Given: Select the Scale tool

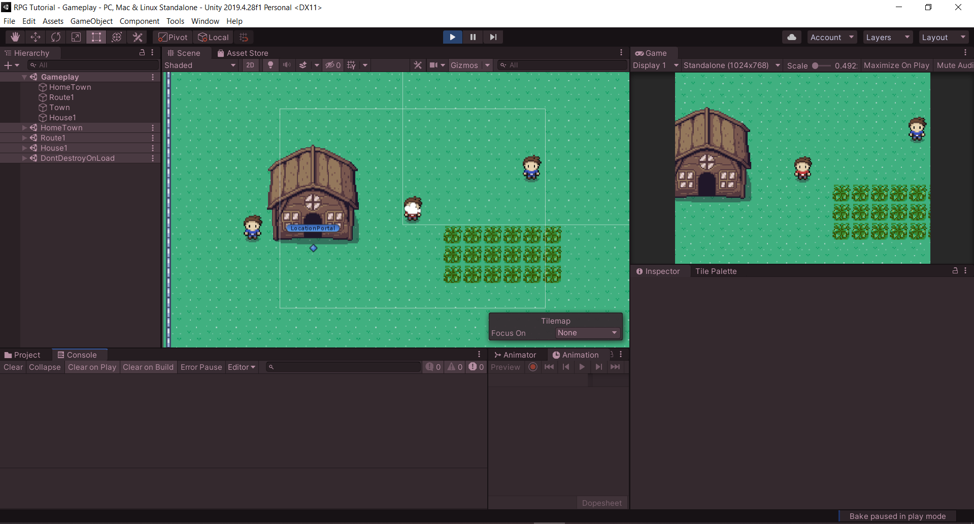Looking at the screenshot, I should click(76, 37).
